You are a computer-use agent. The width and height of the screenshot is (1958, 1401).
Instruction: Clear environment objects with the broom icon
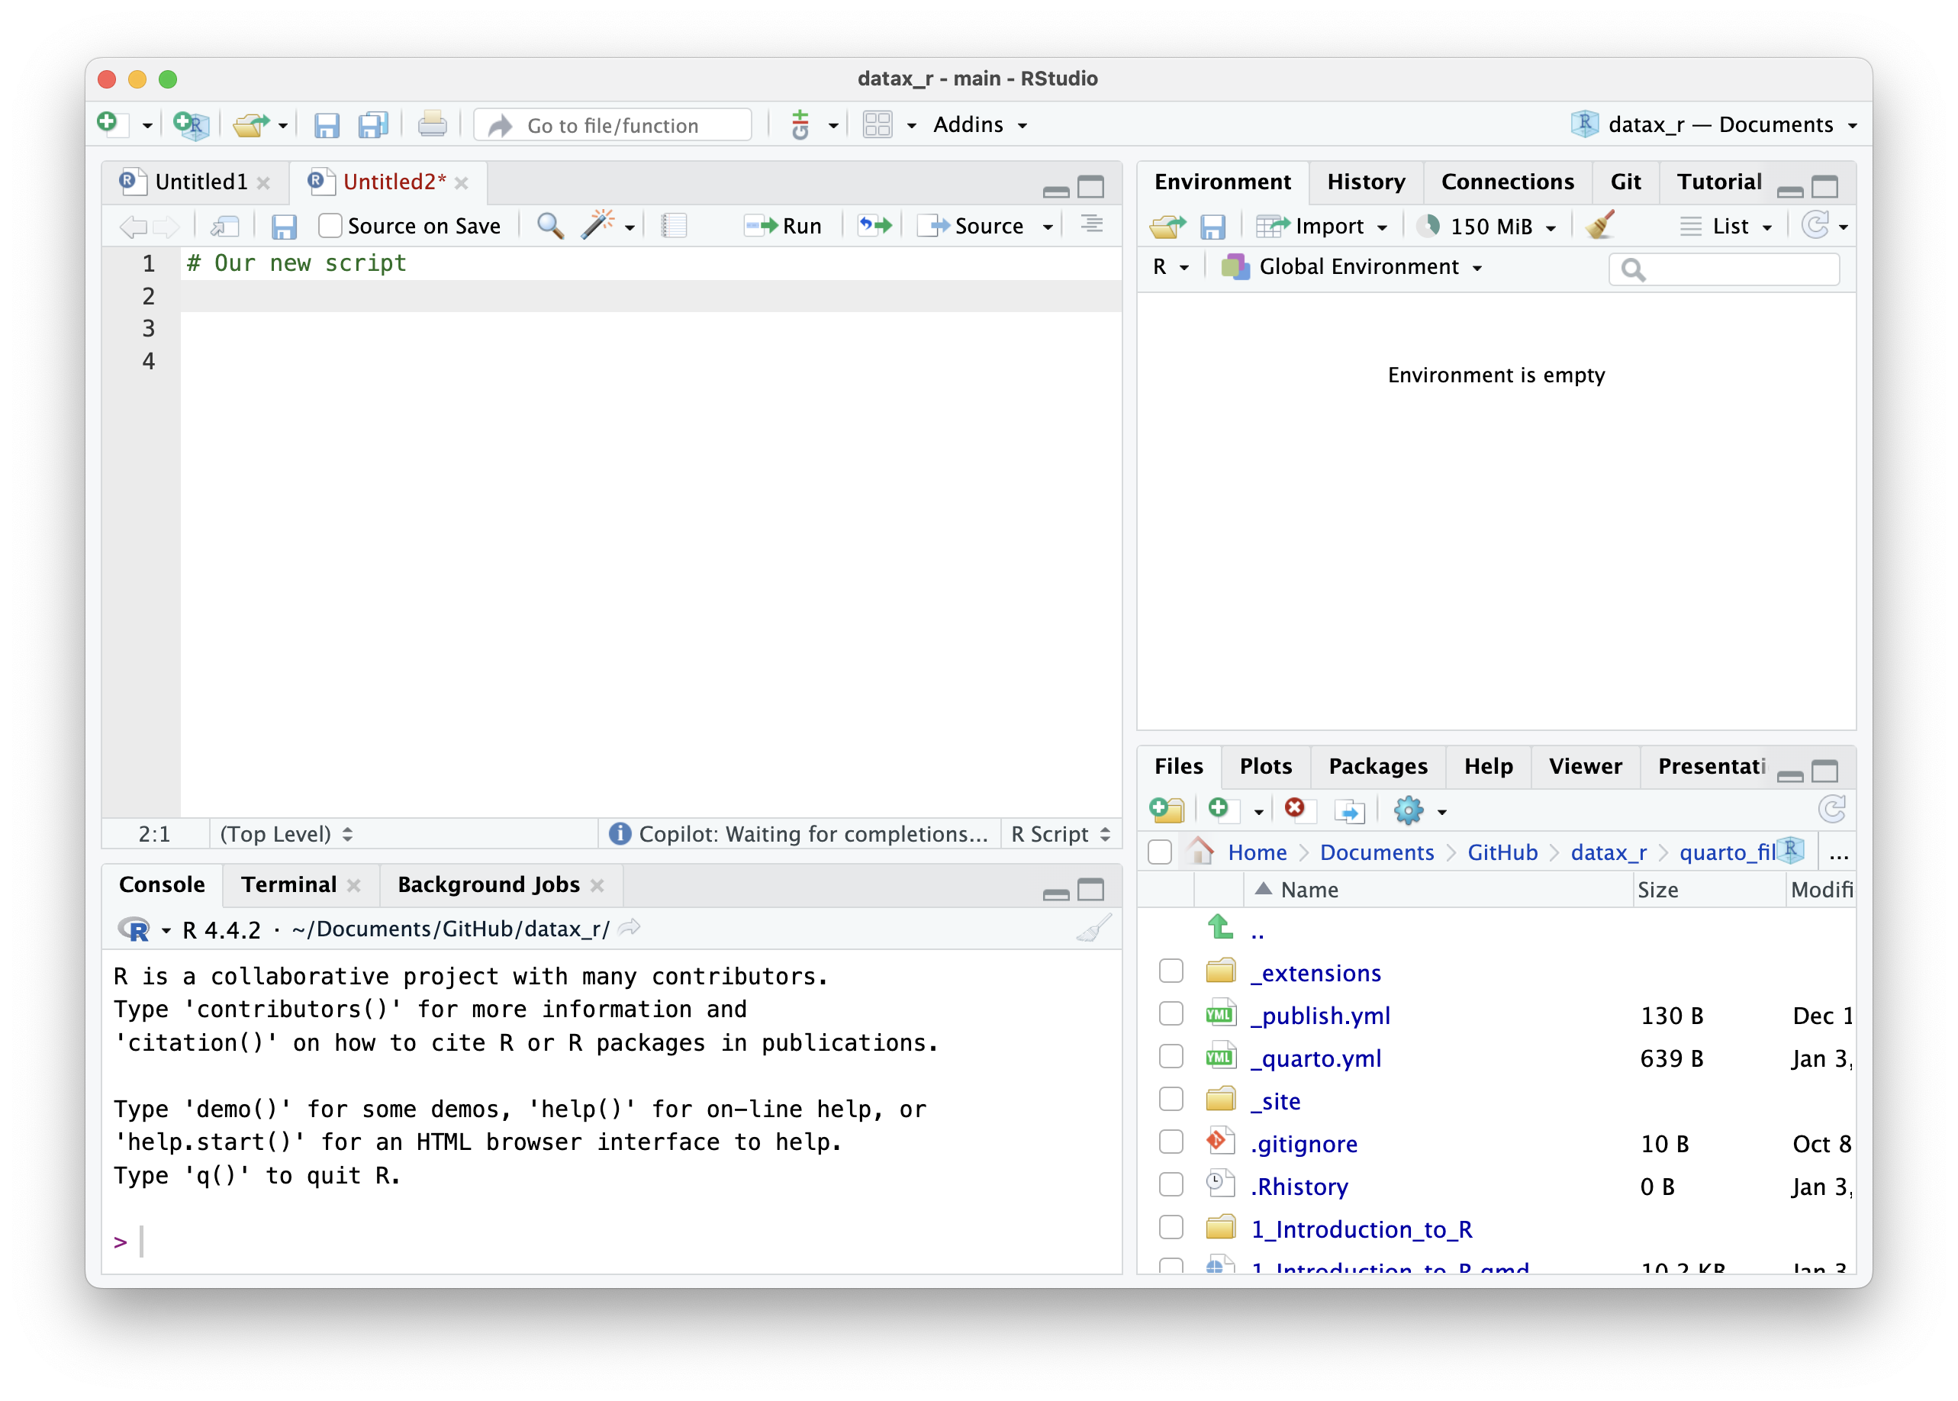(x=1600, y=226)
